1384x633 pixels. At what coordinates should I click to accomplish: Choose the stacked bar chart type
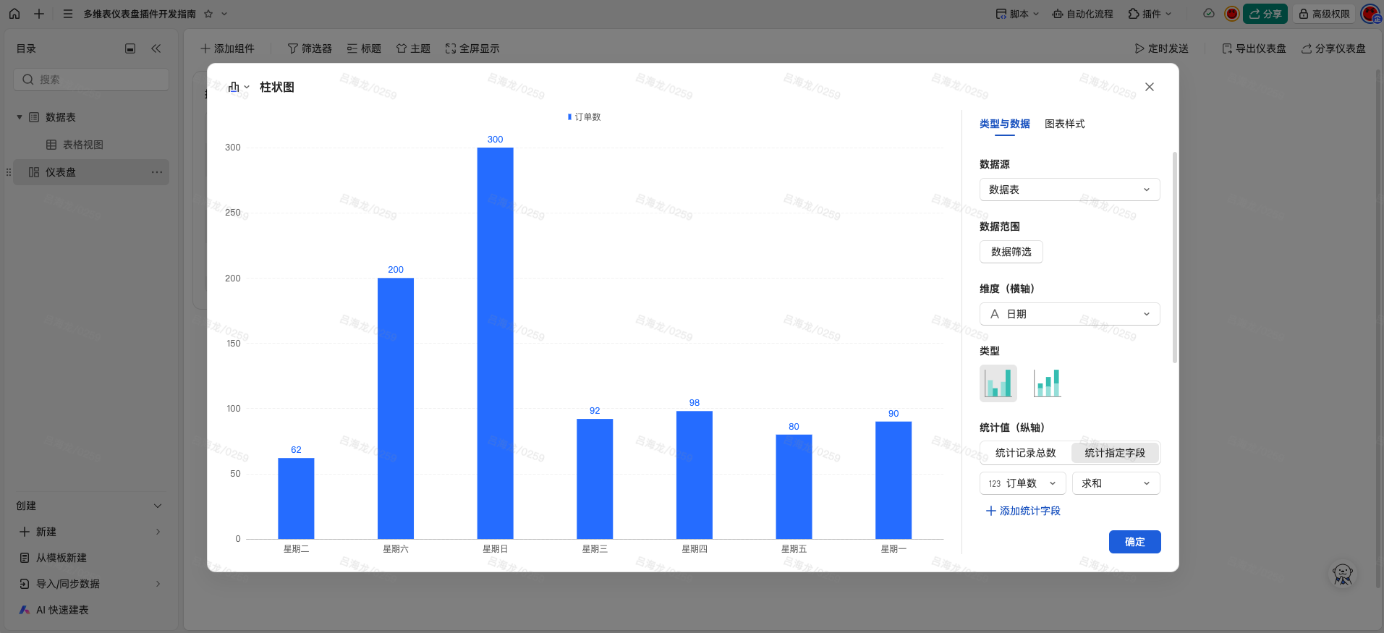1047,383
